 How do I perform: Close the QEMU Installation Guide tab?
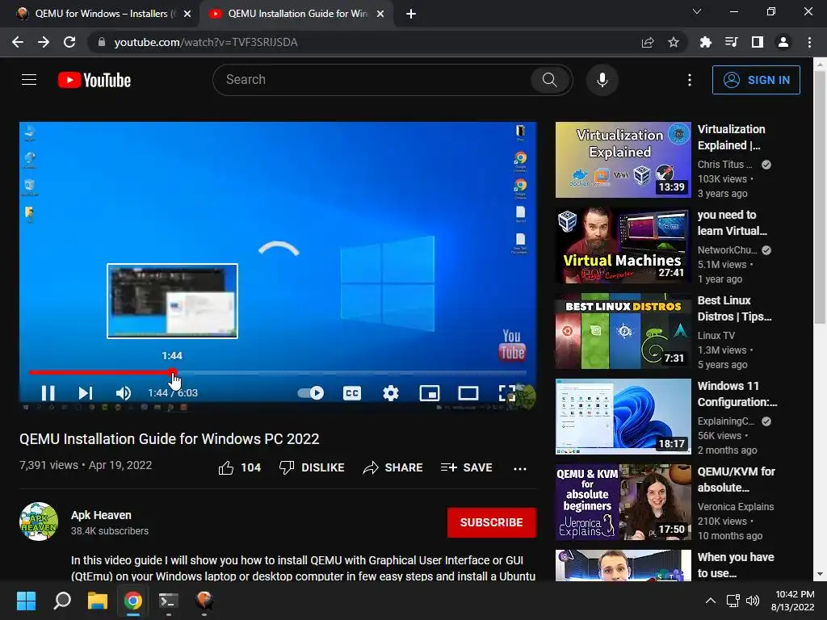380,14
